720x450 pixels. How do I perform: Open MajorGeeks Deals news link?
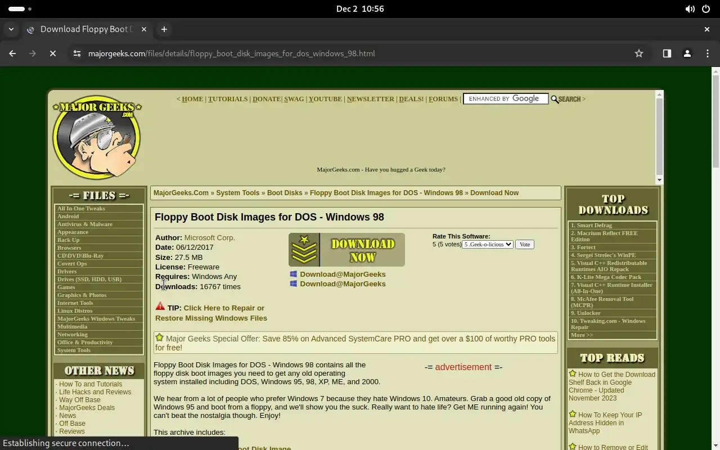point(87,408)
